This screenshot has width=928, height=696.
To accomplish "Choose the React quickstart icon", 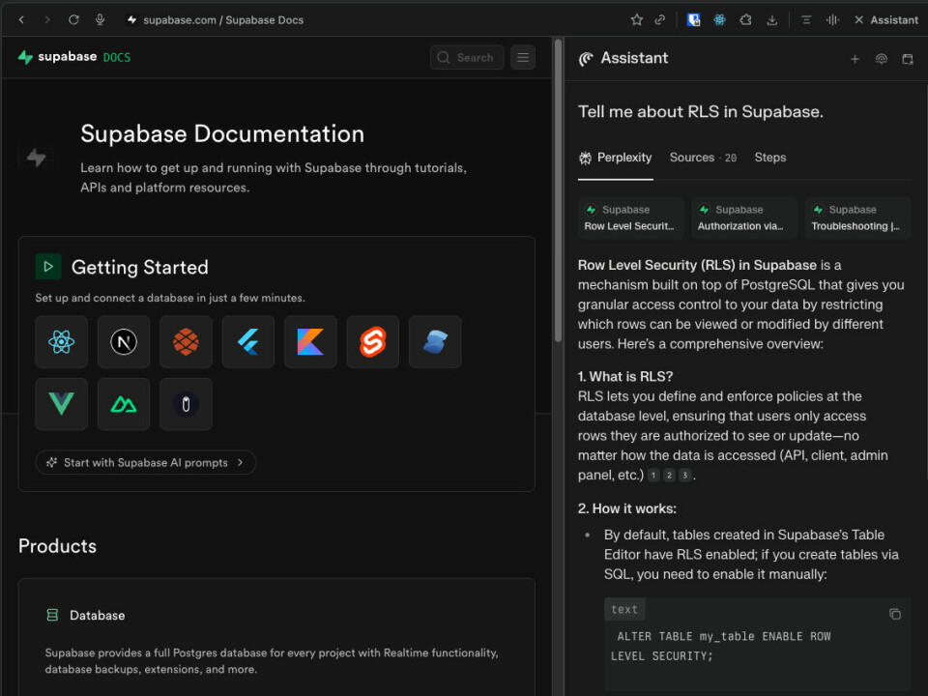I will coord(62,341).
